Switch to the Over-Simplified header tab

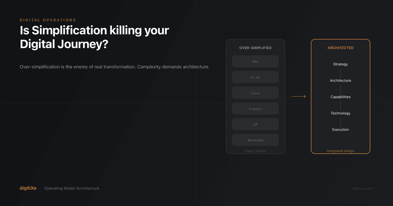pos(255,47)
